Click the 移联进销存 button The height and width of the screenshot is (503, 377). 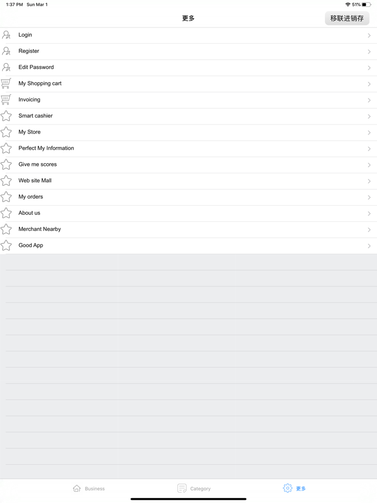tap(347, 18)
